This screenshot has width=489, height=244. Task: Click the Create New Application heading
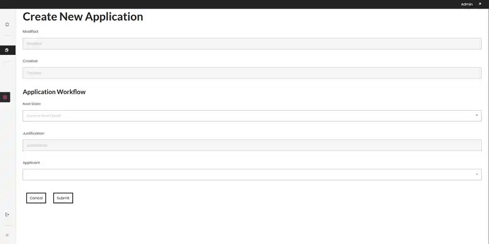[83, 17]
